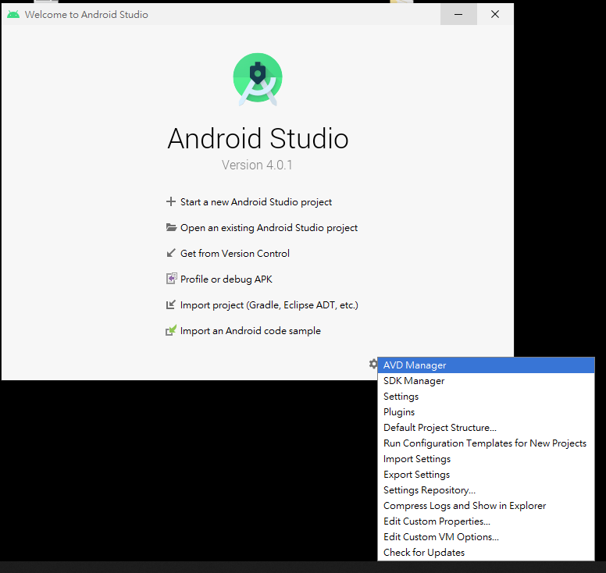The width and height of the screenshot is (606, 573).
Task: Choose Edit Custom VM Options...
Action: (486, 537)
